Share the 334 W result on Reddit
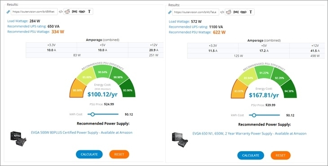This screenshot has width=328, height=166. pyautogui.click(x=67, y=12)
